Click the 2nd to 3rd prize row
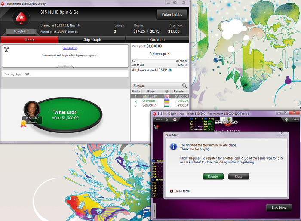The height and width of the screenshot is (221, 301). coord(160,65)
